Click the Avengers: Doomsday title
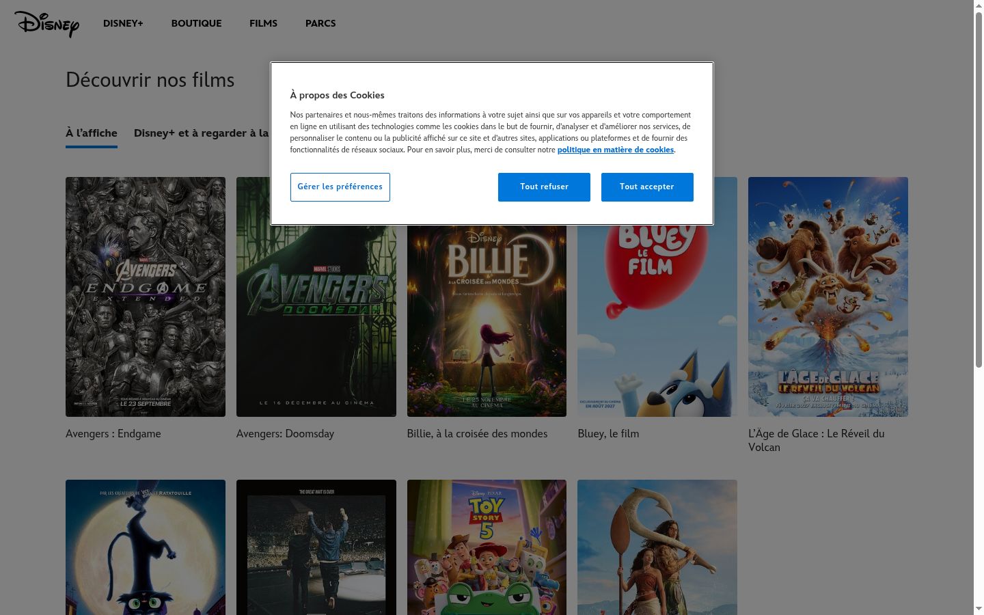984x615 pixels. [x=285, y=434]
